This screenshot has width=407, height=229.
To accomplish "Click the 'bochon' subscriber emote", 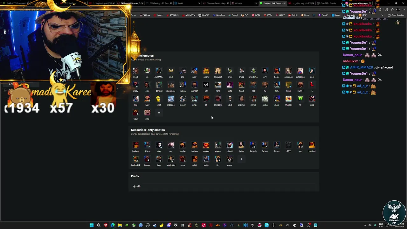I will (194, 145).
